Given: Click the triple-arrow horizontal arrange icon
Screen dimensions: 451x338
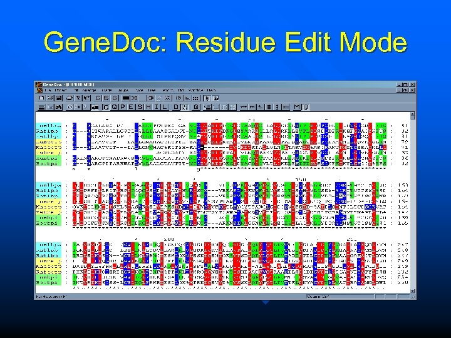Looking at the screenshot, I should click(244, 107).
